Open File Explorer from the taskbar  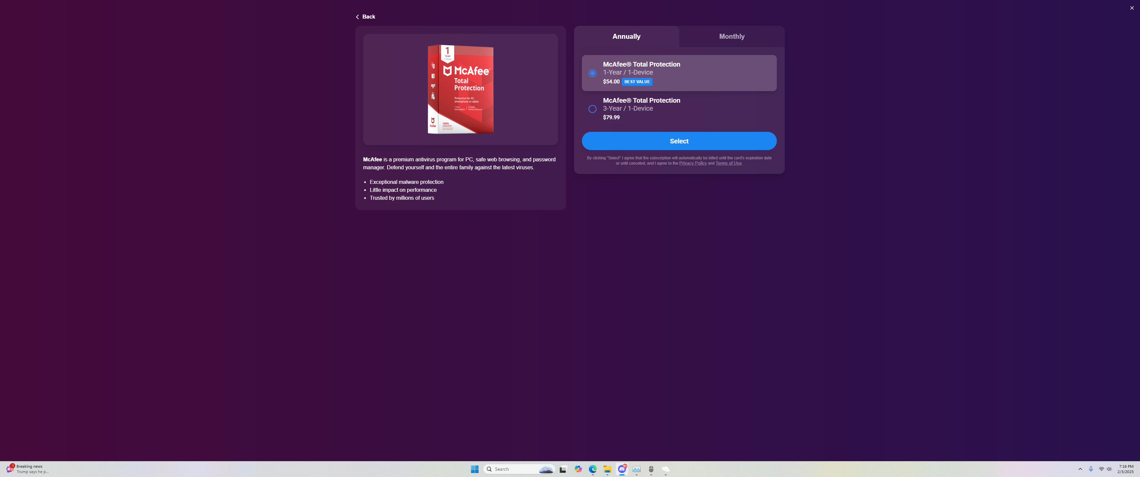click(x=607, y=469)
